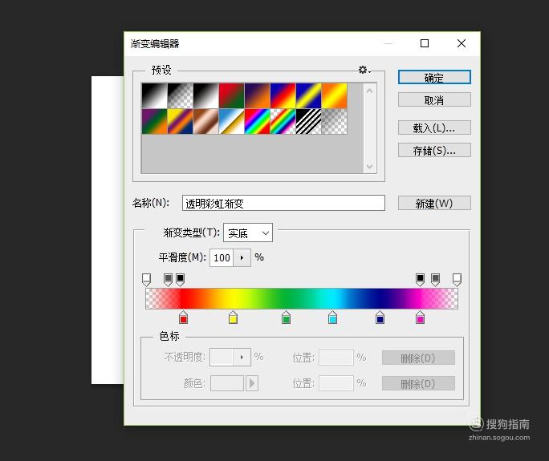549x461 pixels.
Task: Select the dark blue color stop
Action: (x=380, y=317)
